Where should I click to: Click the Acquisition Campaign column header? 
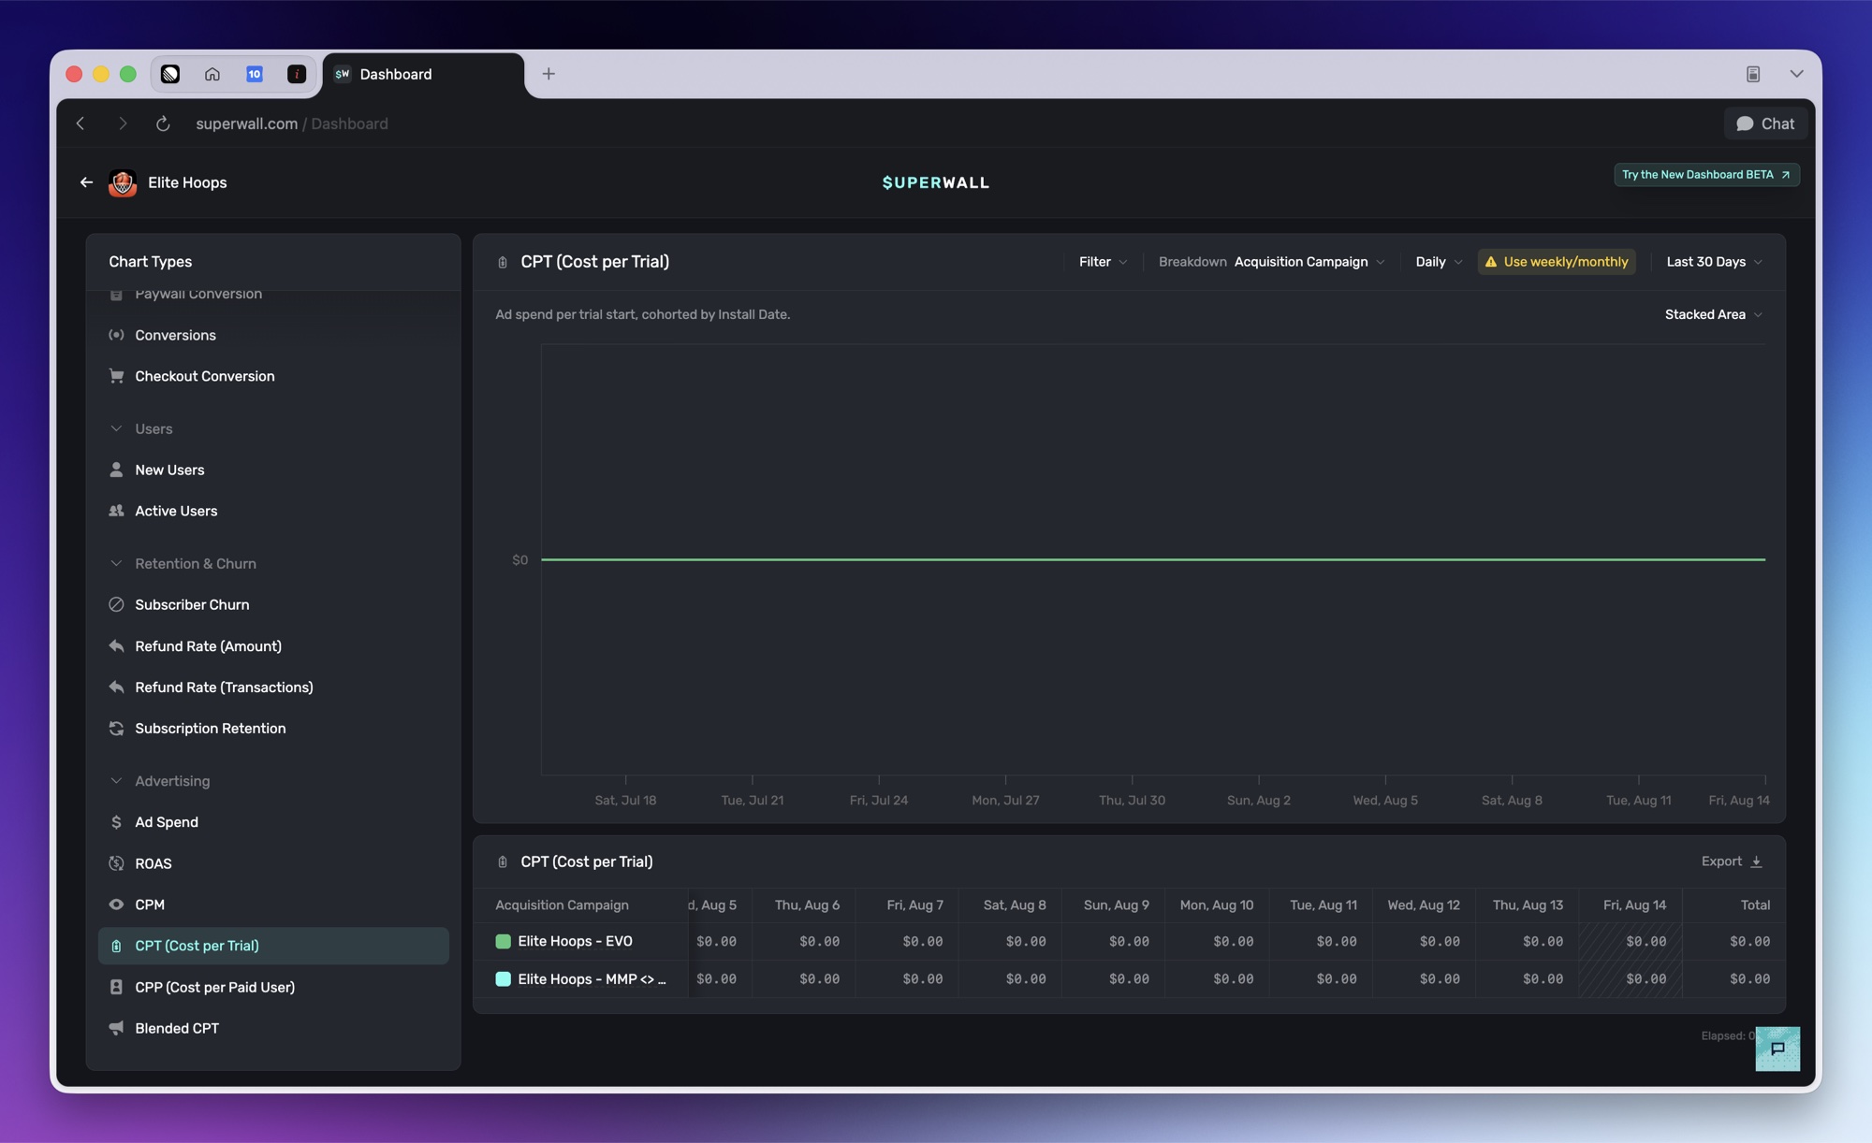[x=562, y=904]
